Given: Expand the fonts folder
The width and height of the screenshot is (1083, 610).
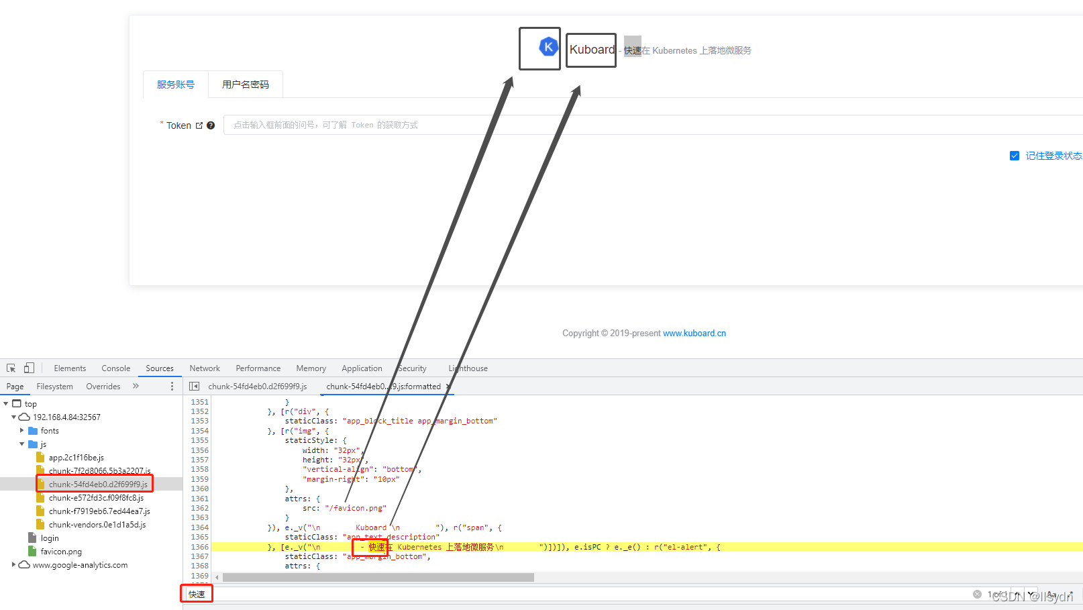Looking at the screenshot, I should click(22, 431).
